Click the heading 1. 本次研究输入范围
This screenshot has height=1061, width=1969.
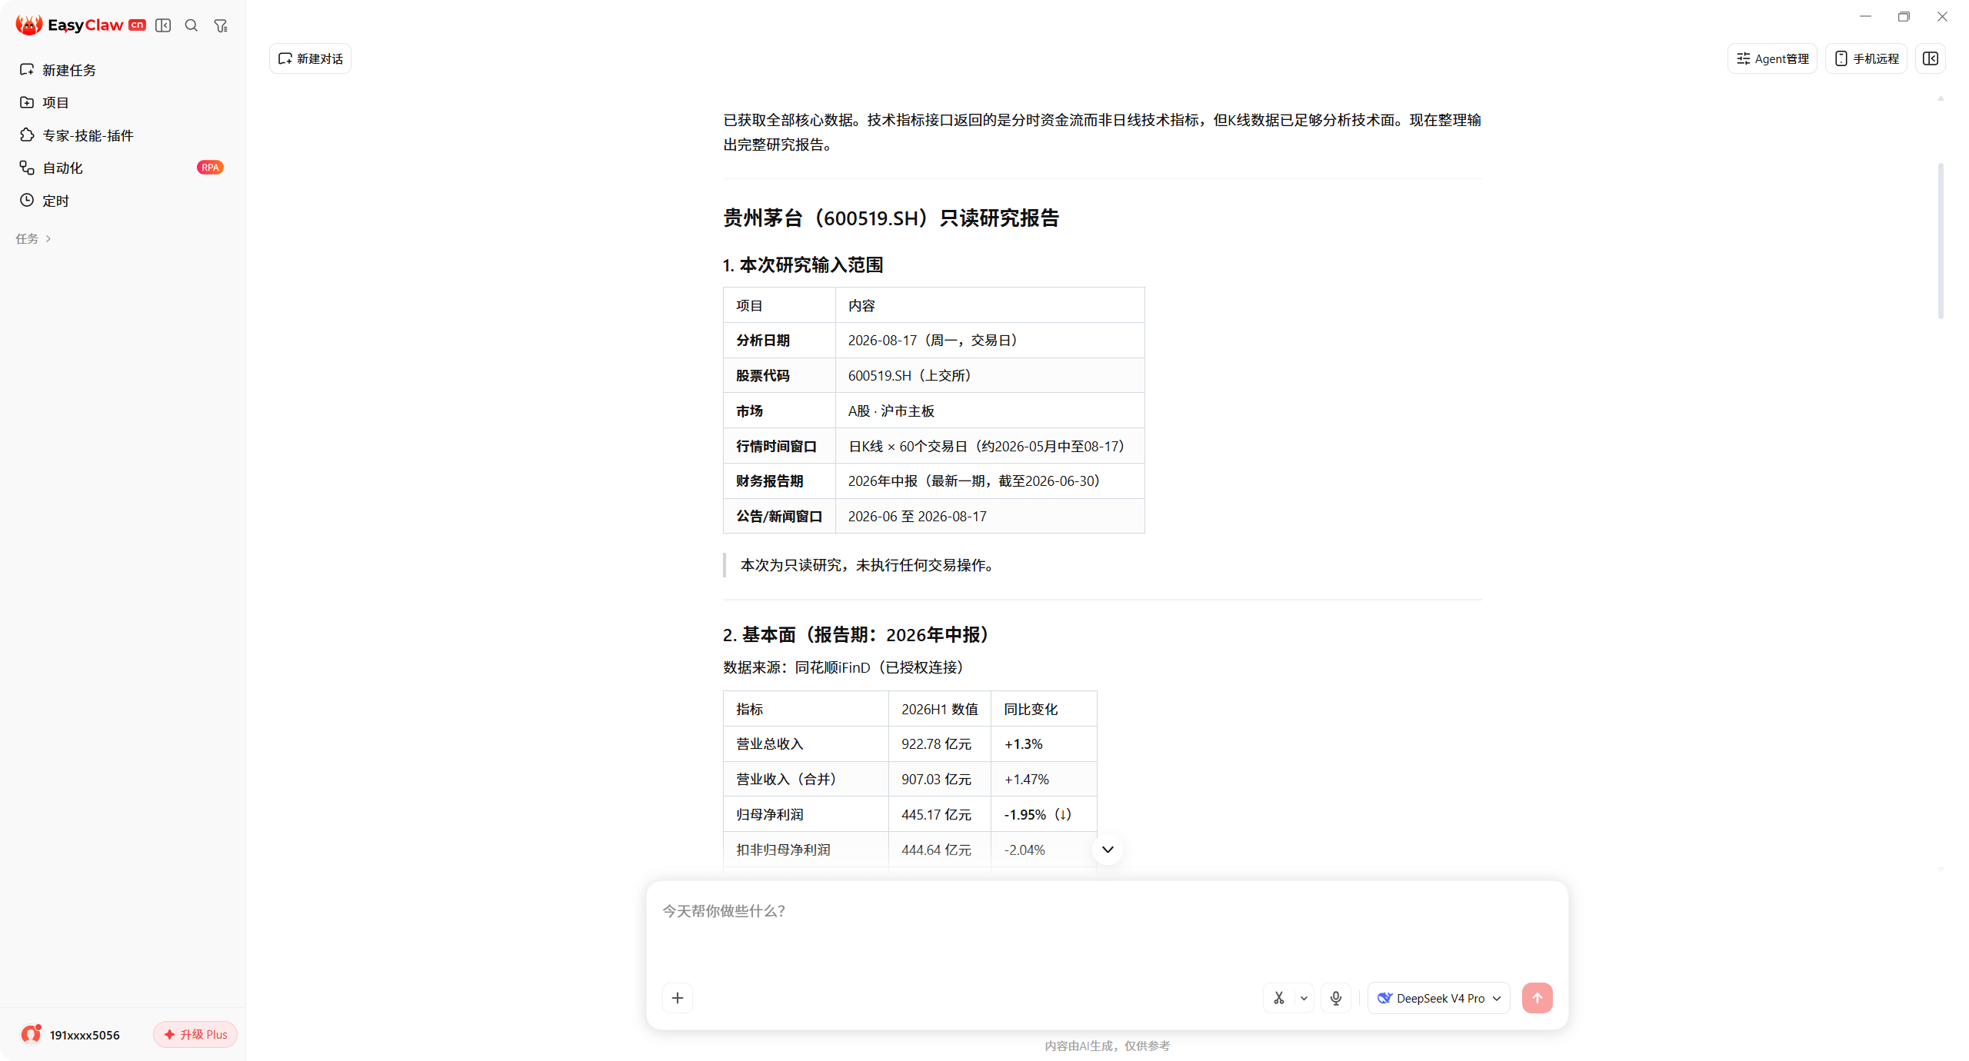[x=803, y=265]
